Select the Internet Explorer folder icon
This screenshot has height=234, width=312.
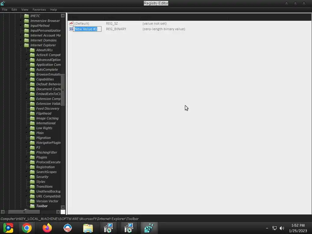click(27, 45)
